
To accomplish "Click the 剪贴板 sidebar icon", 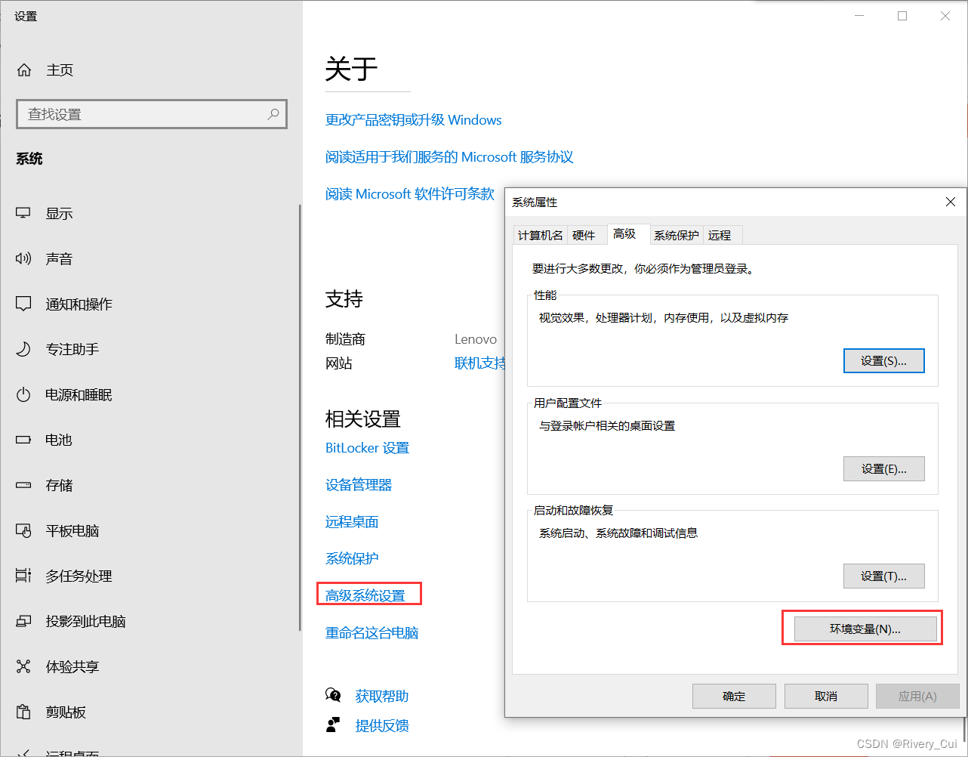I will (x=24, y=712).
